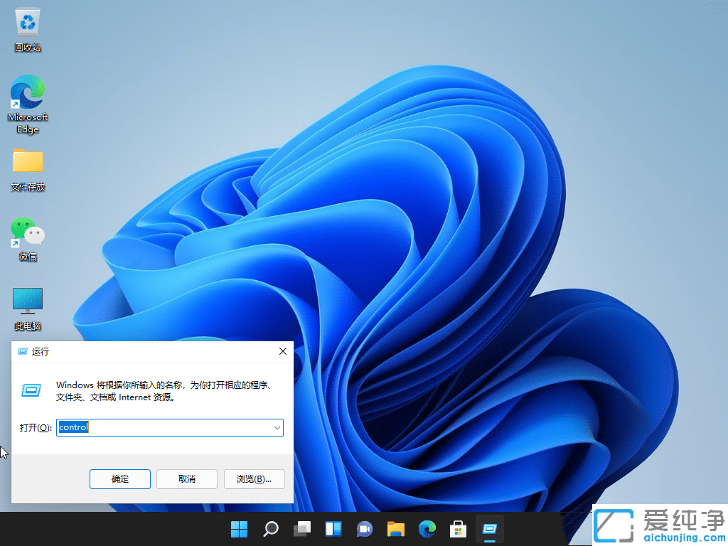Open the Start menu
728x546 pixels.
point(239,529)
